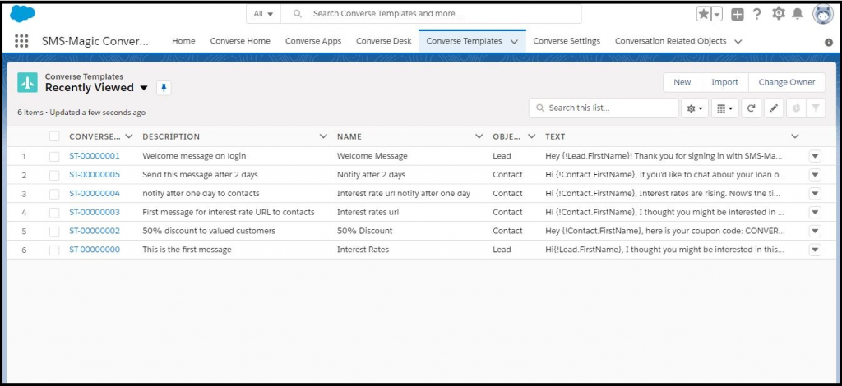
Task: Switch to the Converse Settings tab
Action: (x=567, y=41)
